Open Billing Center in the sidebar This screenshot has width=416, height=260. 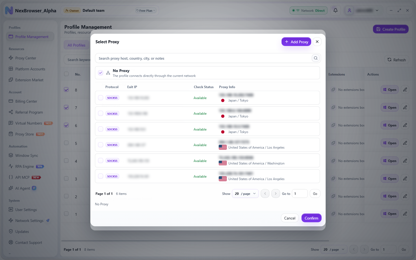(x=30, y=101)
